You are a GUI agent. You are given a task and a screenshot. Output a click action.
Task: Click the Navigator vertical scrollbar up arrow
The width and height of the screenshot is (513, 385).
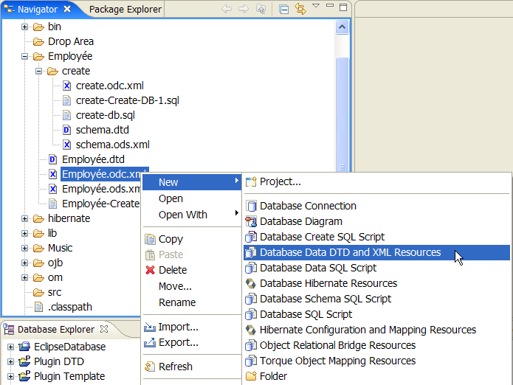pos(342,26)
